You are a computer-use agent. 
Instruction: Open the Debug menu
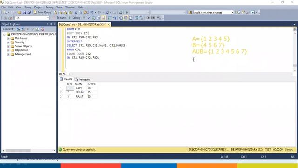click(x=49, y=7)
